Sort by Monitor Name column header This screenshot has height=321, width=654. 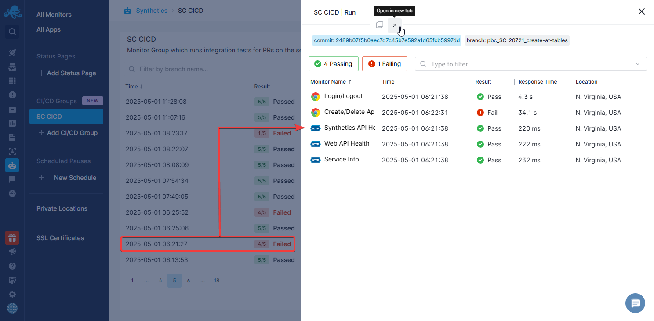(331, 82)
